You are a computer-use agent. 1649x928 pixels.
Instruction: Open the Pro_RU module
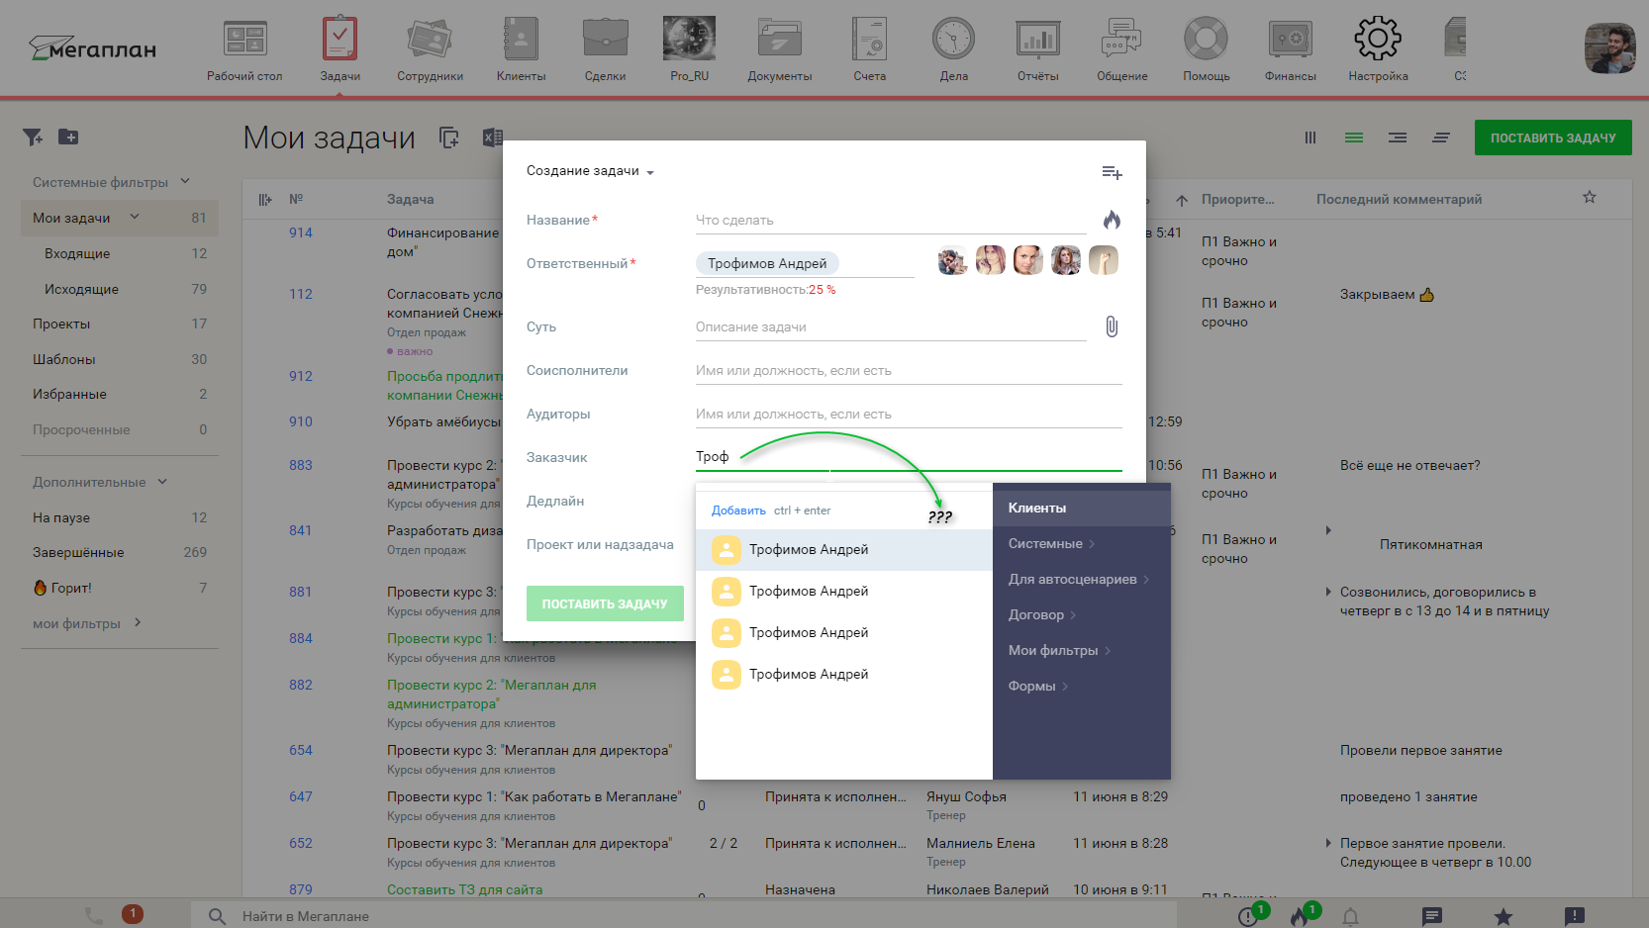(689, 49)
